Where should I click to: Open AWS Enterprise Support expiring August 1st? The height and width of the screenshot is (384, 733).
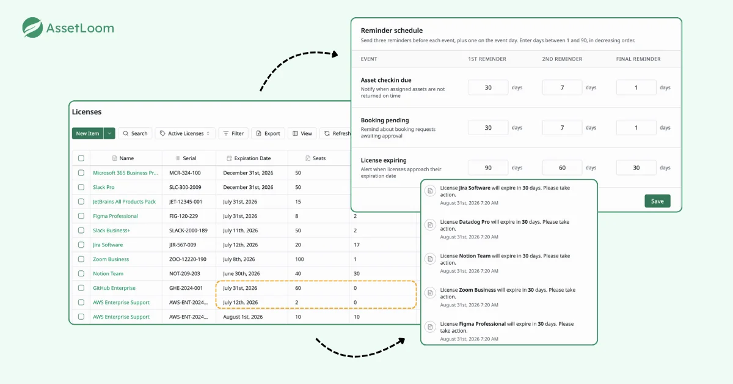tap(122, 317)
